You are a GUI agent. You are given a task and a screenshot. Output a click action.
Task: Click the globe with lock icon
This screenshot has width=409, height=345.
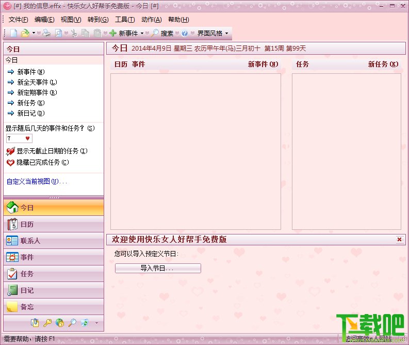[60, 323]
